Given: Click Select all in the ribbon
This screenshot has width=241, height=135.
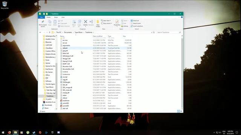Looking at the screenshot, I should pos(135,21).
